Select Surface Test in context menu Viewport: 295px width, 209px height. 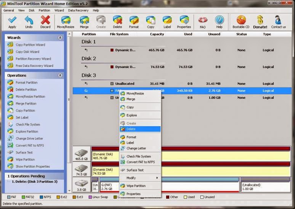point(140,170)
